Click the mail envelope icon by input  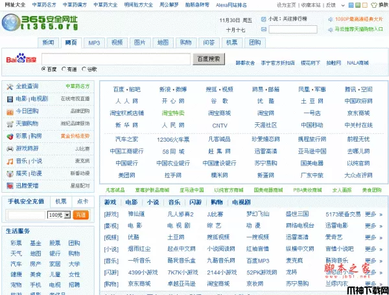pos(264,30)
